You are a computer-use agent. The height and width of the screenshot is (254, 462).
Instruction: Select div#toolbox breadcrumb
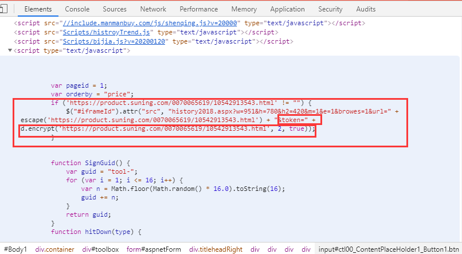click(100, 249)
